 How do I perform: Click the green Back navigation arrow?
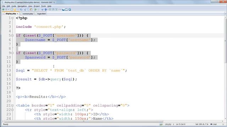pos(3,10)
